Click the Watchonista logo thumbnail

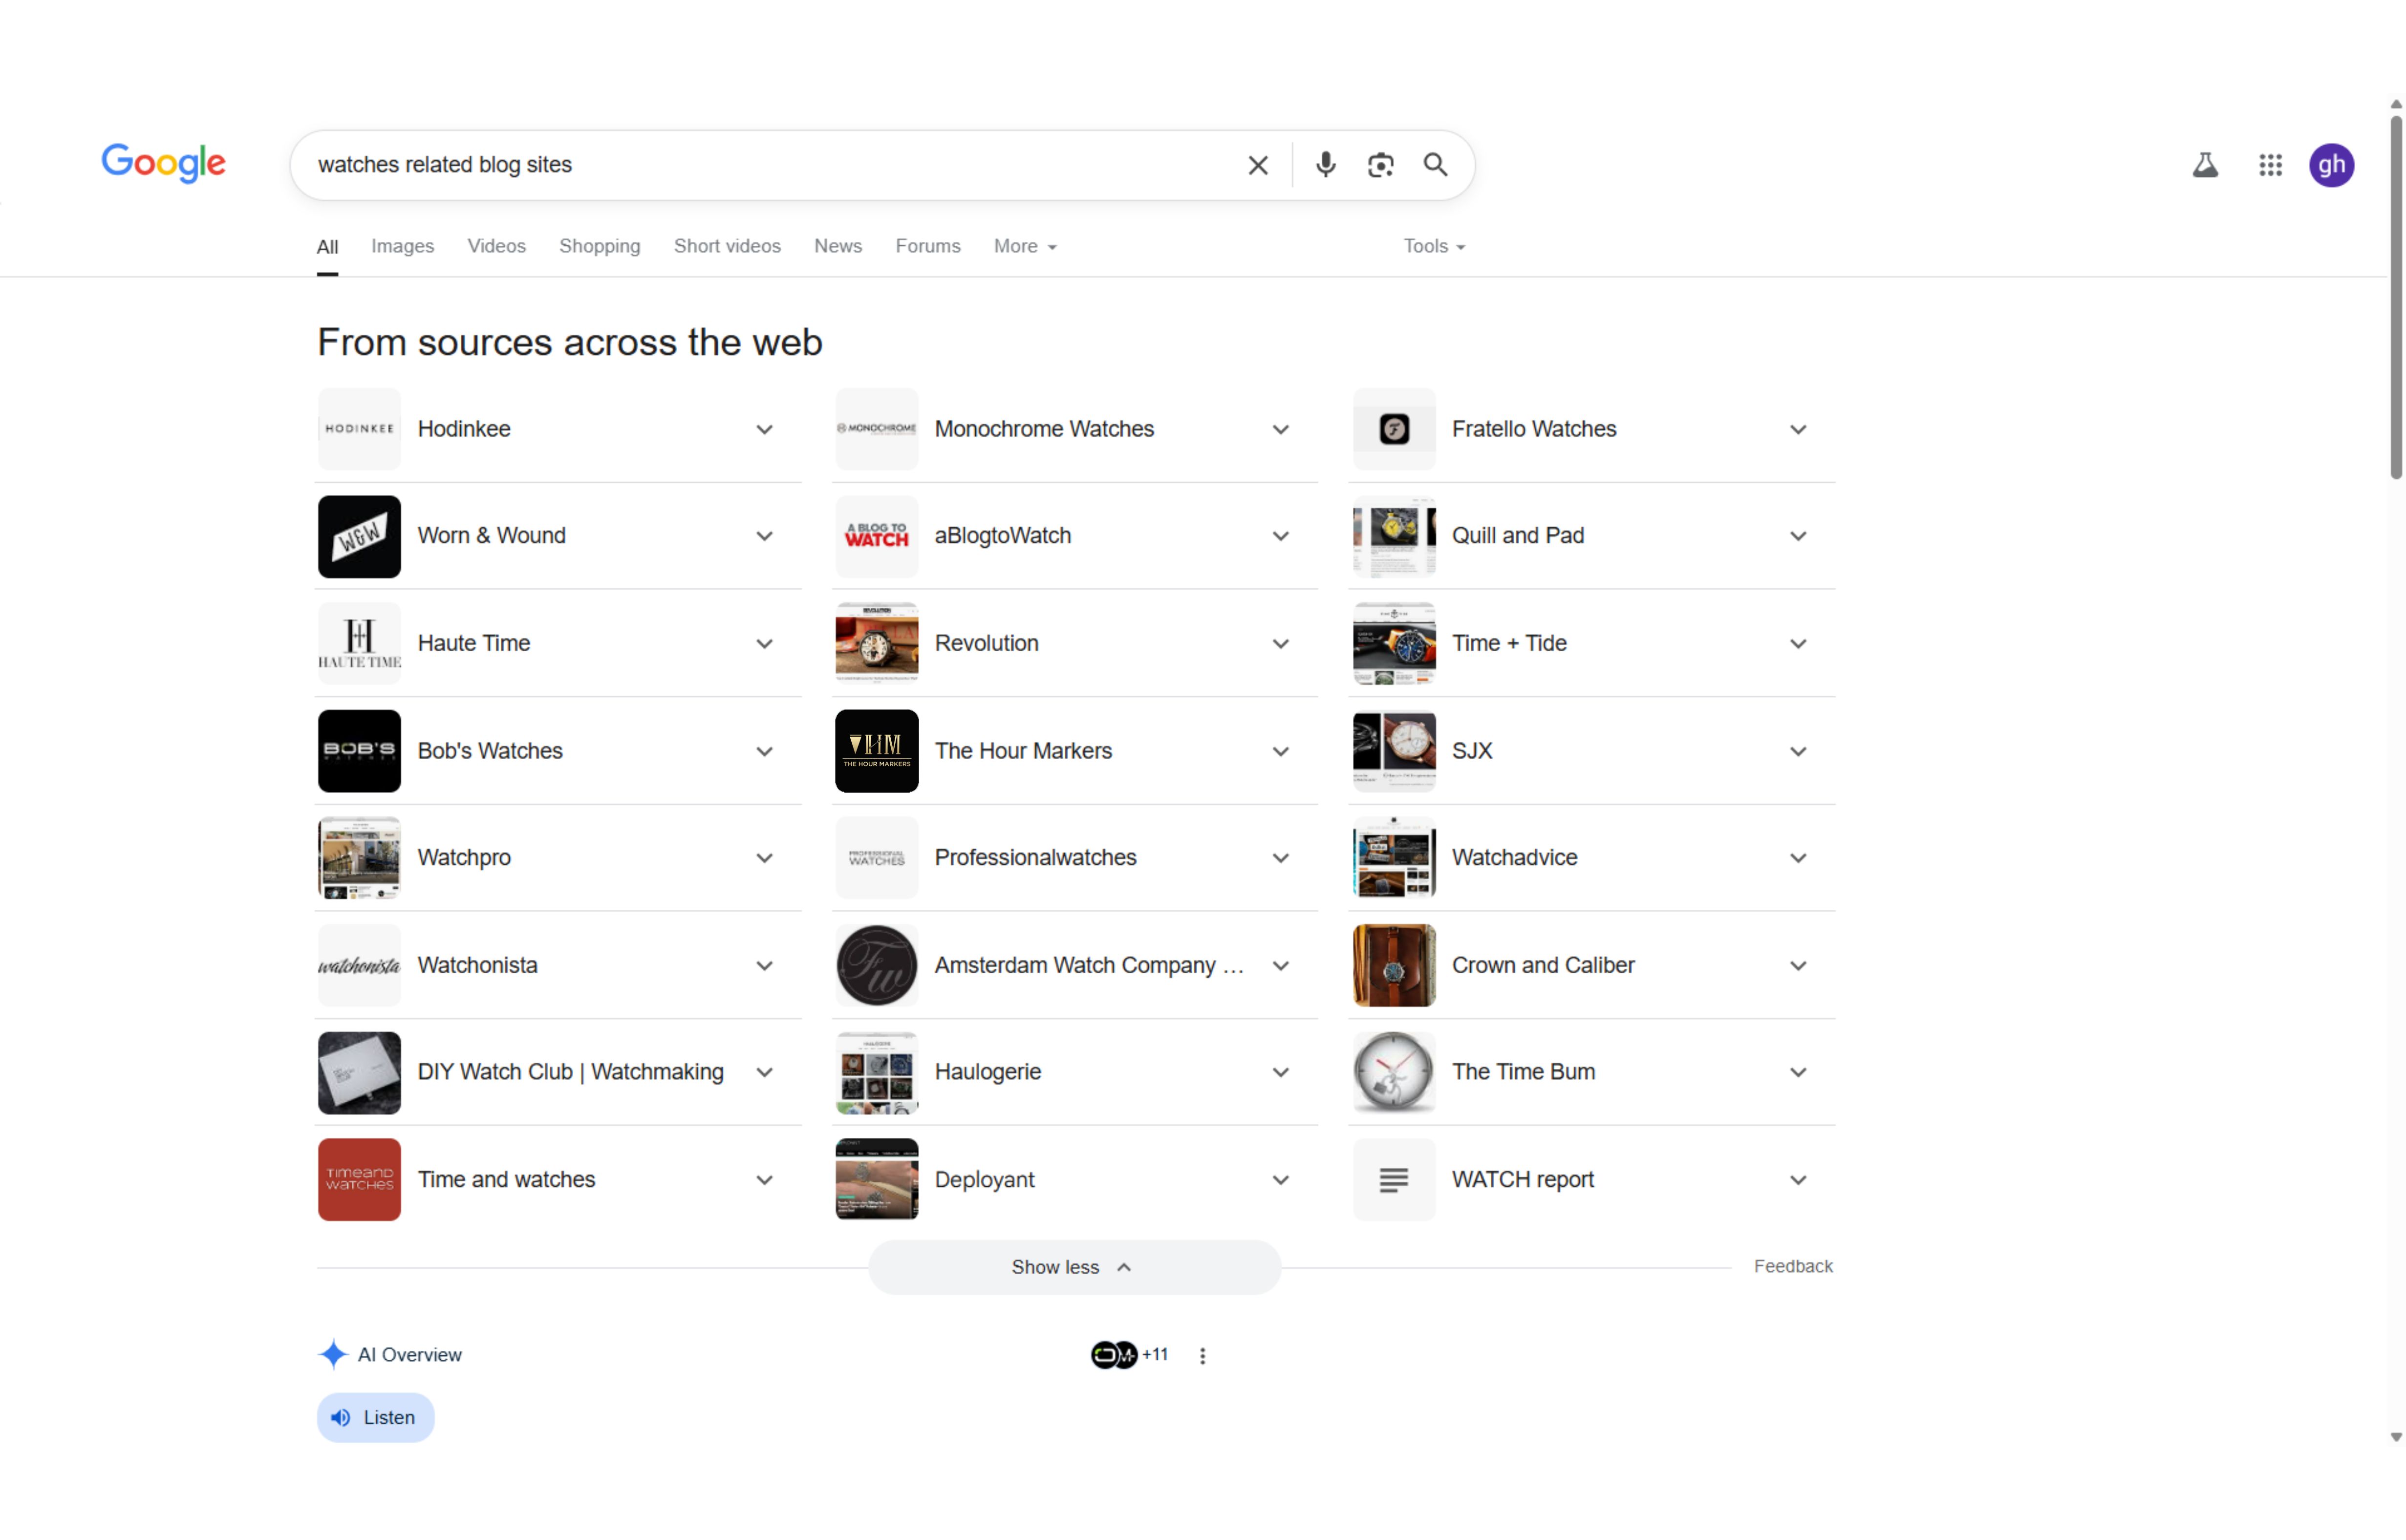point(359,965)
